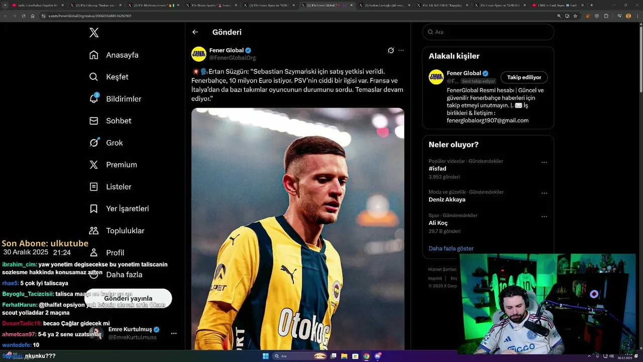This screenshot has height=362, width=643.
Task: Click the list icon next to Listeler
Action: (94, 187)
